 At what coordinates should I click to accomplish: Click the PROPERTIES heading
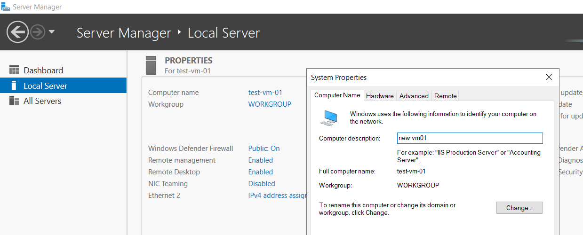189,60
